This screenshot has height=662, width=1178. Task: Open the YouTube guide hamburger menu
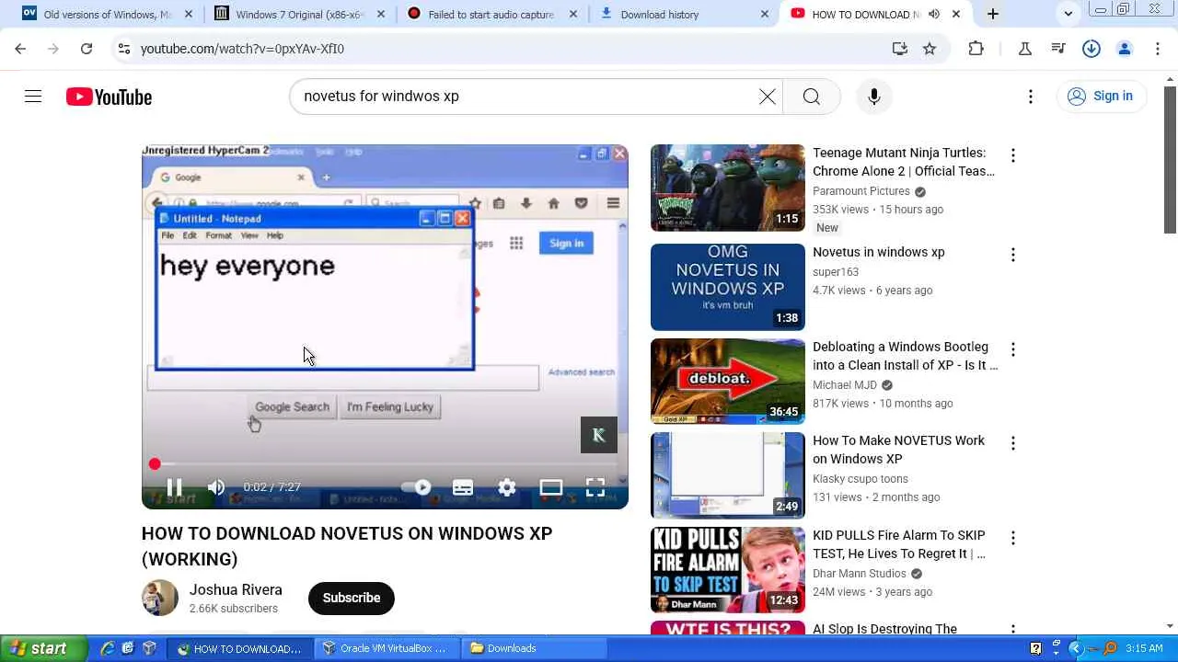pos(33,97)
